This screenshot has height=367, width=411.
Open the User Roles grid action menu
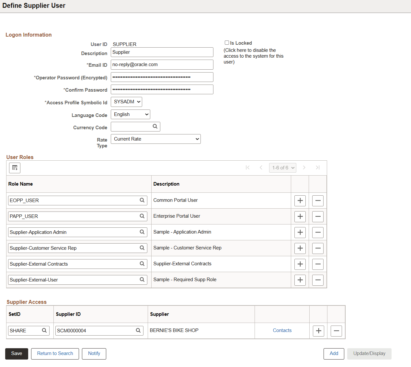[15, 168]
